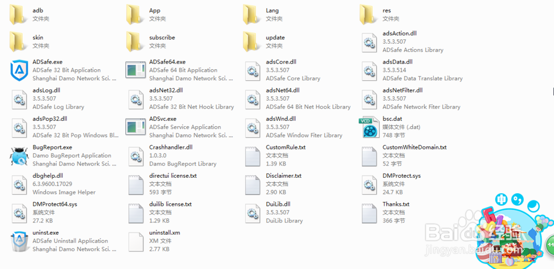
Task: Open the adb folder icon
Action: tap(18, 15)
